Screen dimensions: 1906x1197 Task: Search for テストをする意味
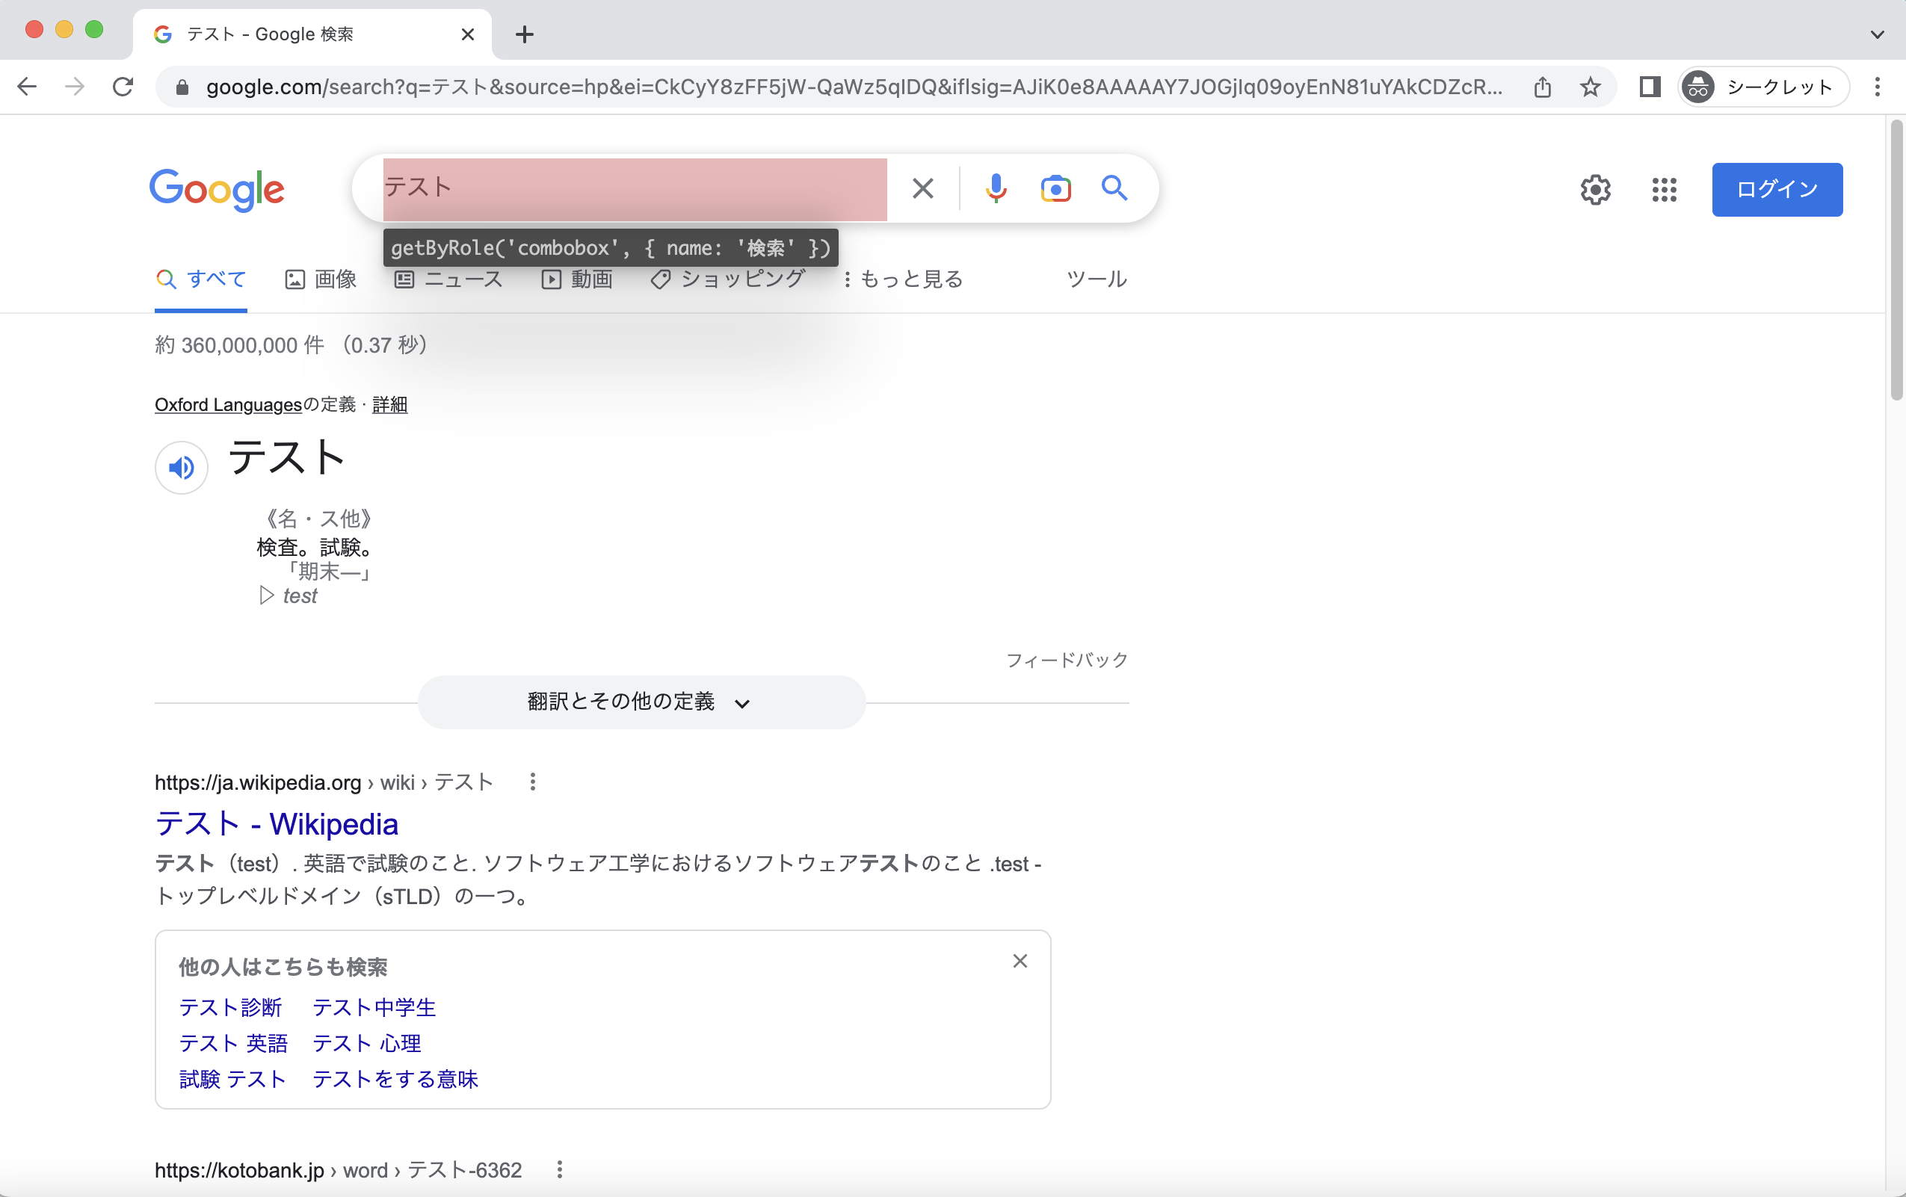tap(395, 1080)
